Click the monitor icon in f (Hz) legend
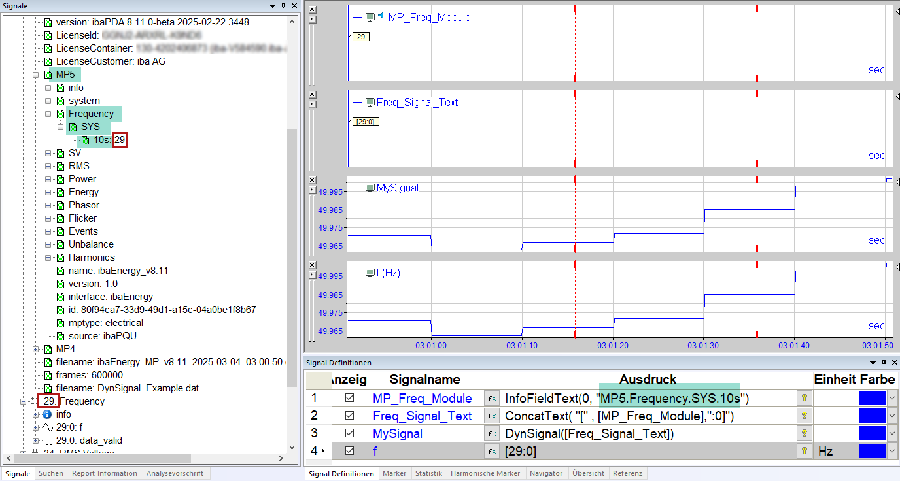 pyautogui.click(x=370, y=273)
